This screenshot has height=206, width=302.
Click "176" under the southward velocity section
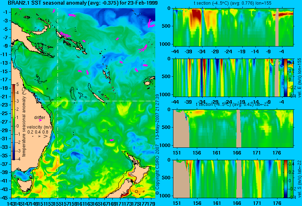(x=277, y=203)
